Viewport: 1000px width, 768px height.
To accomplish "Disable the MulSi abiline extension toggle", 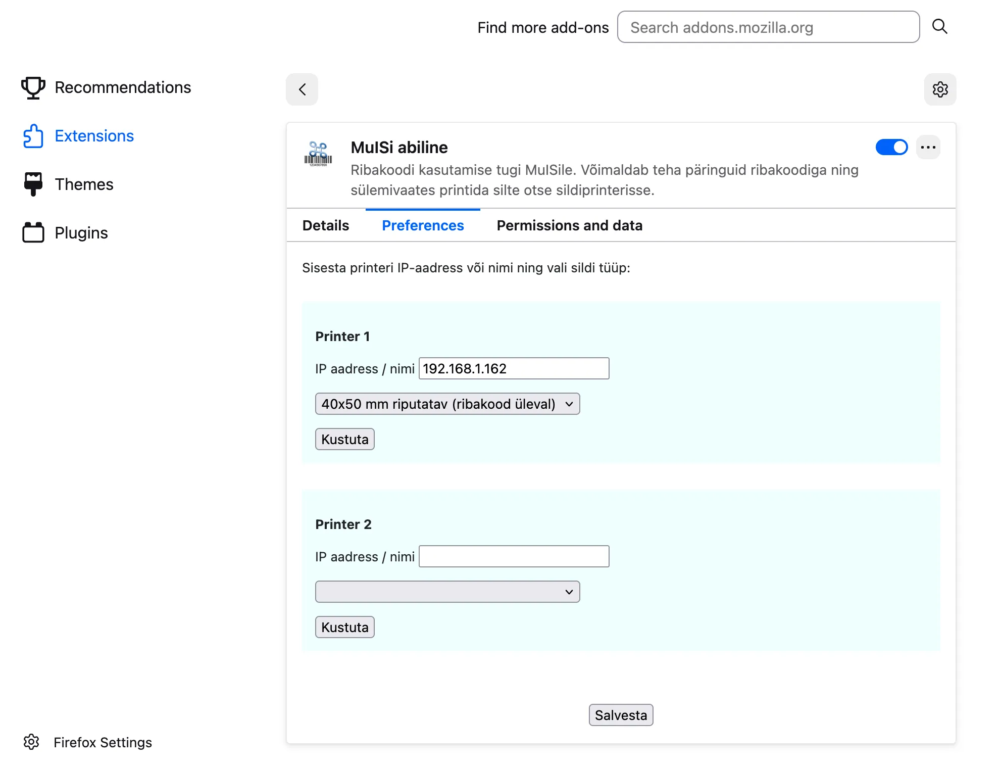I will [x=891, y=148].
